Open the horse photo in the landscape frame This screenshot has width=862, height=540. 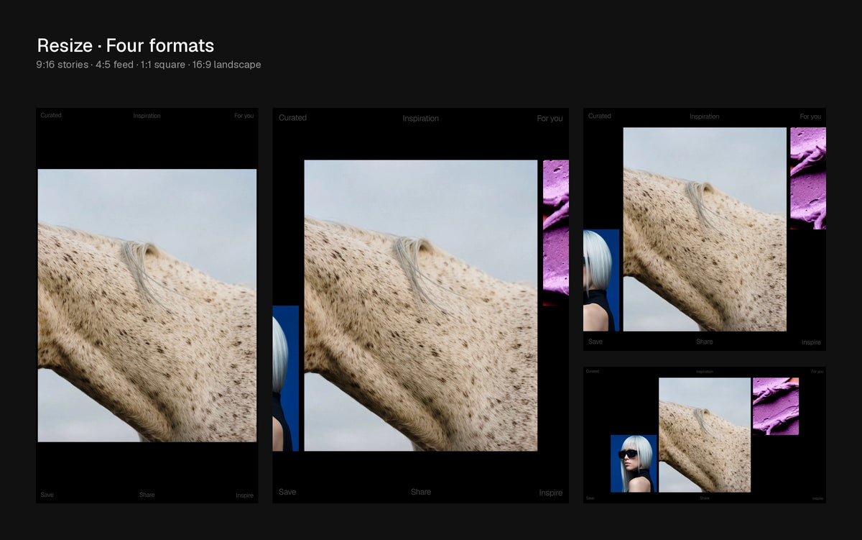(x=705, y=435)
